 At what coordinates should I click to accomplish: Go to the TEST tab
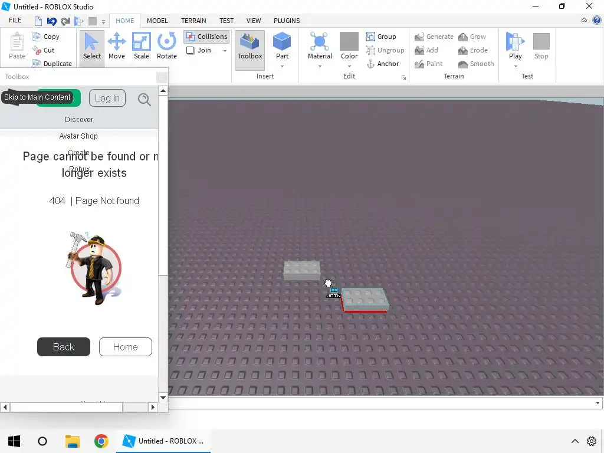[x=226, y=21]
